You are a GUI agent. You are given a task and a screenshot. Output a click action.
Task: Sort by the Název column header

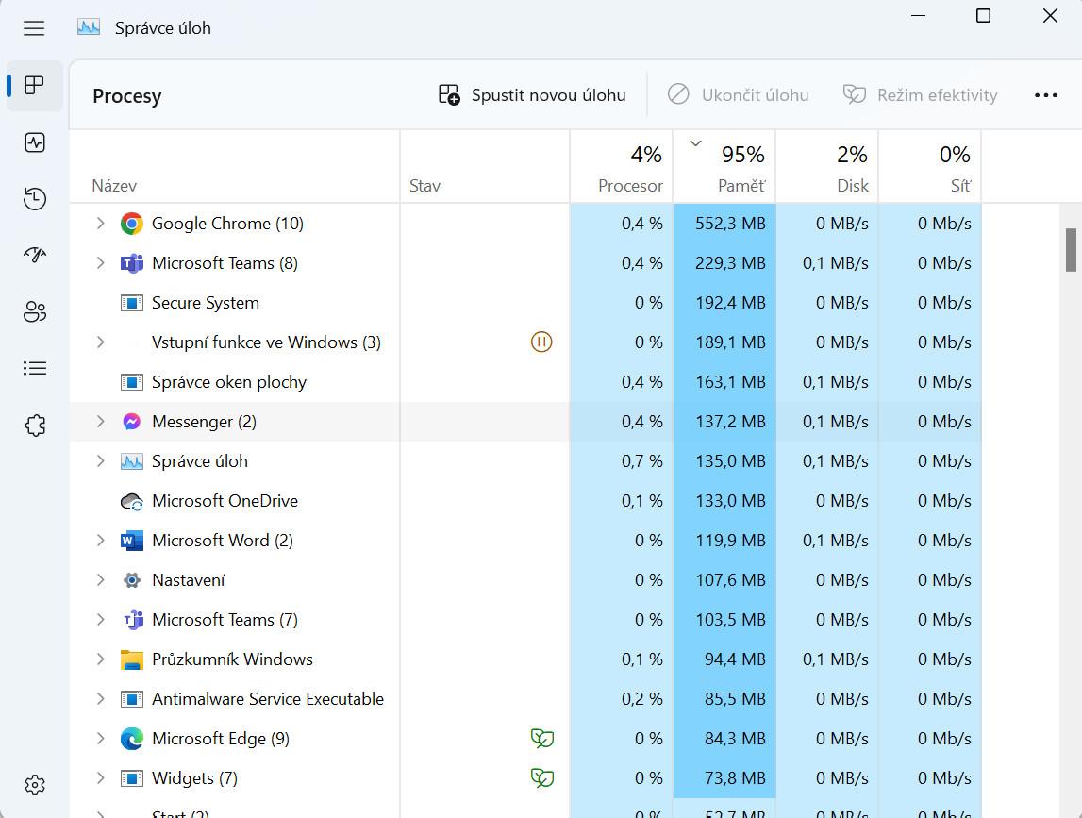click(x=235, y=167)
